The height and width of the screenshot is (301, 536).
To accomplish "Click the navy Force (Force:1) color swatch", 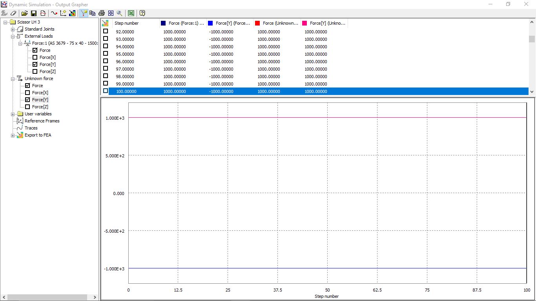I will click(163, 23).
